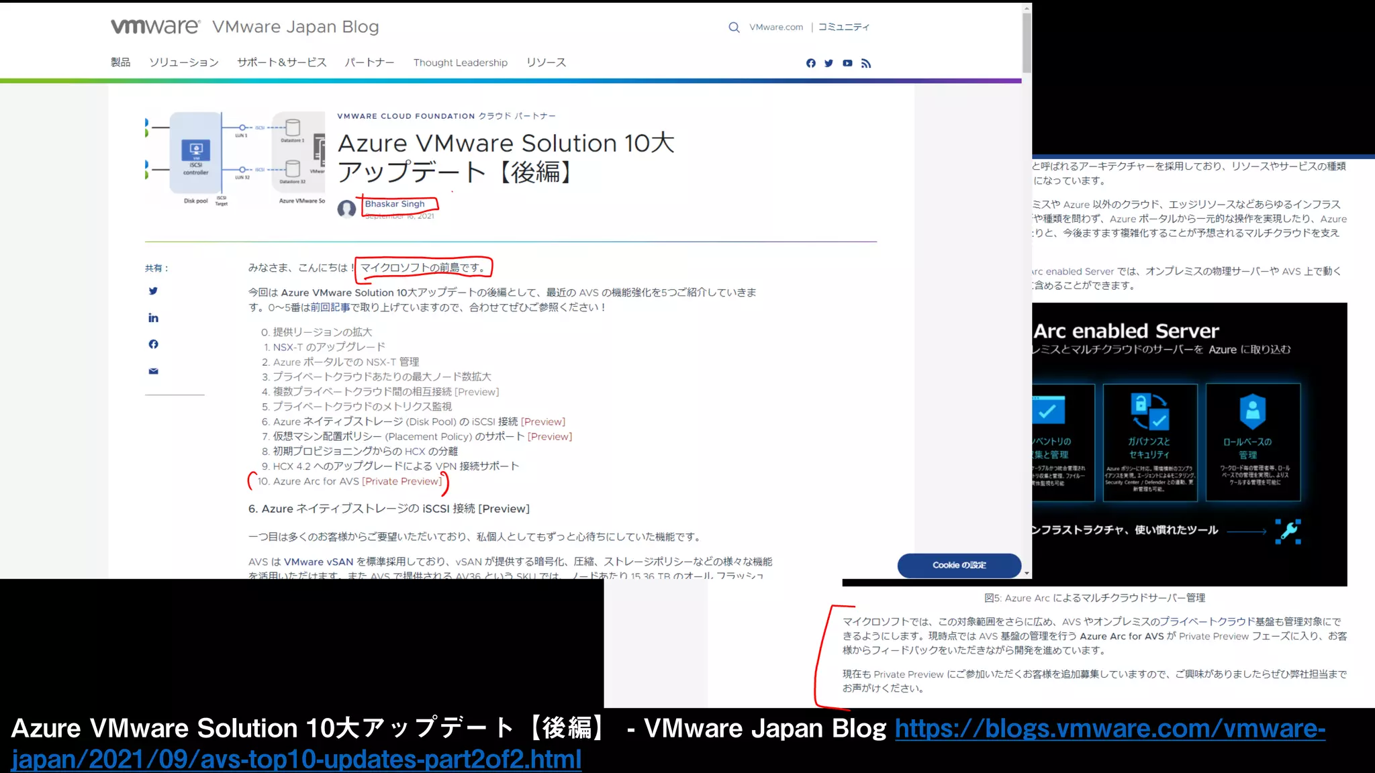The width and height of the screenshot is (1375, 773).
Task: Click list item '1. NSX-T のアップグレード'
Action: point(324,347)
